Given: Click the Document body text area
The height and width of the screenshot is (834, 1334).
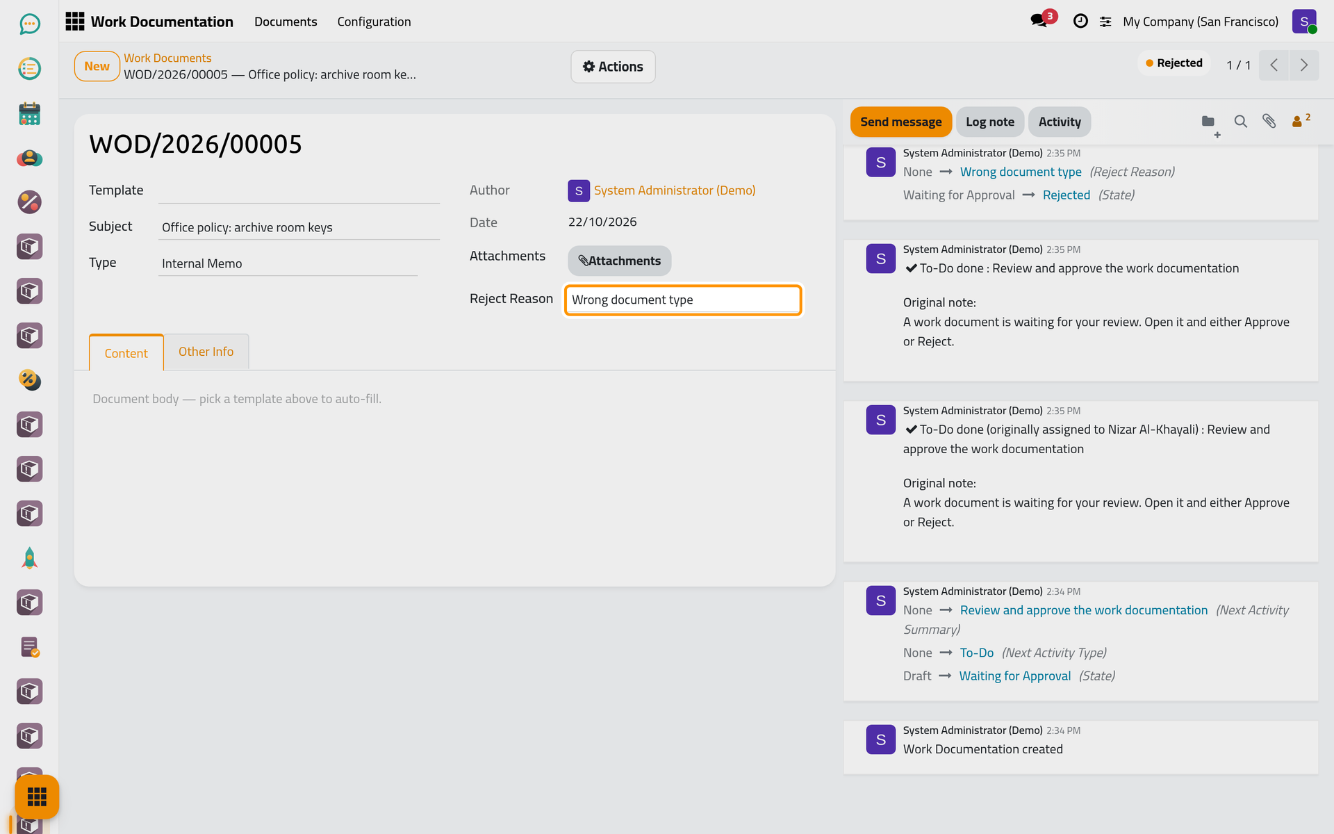Looking at the screenshot, I should (455, 399).
